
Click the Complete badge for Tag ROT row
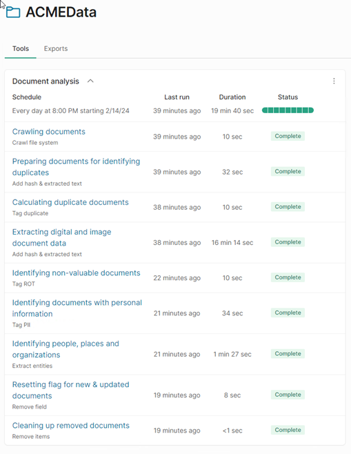pyautogui.click(x=288, y=277)
